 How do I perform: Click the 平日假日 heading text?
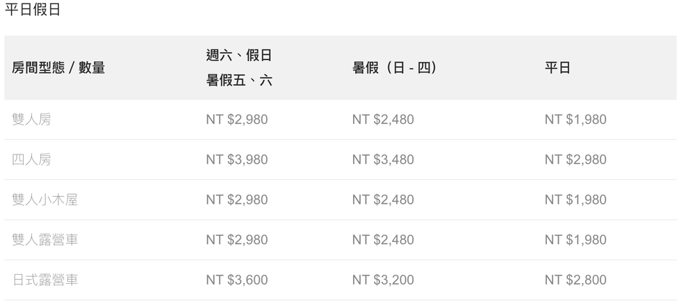pyautogui.click(x=32, y=9)
